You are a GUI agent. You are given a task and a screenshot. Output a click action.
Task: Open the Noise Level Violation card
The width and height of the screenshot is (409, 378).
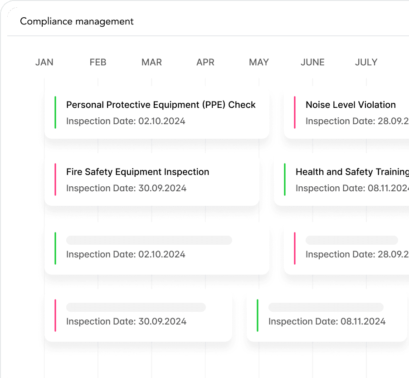point(351,105)
